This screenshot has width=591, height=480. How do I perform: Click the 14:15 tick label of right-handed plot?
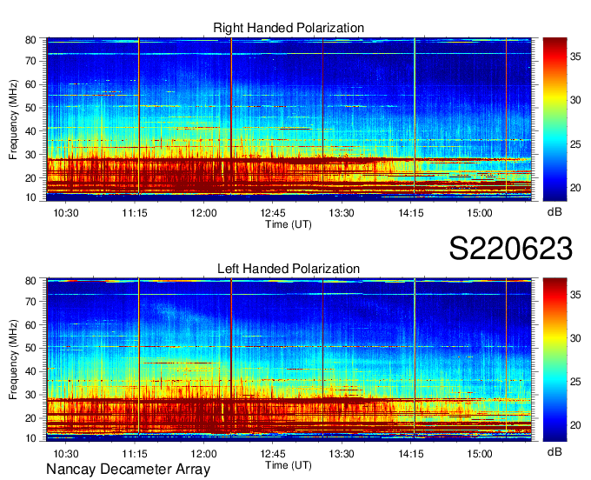(x=411, y=213)
